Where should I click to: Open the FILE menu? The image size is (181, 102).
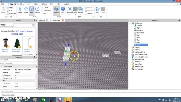[3, 4]
